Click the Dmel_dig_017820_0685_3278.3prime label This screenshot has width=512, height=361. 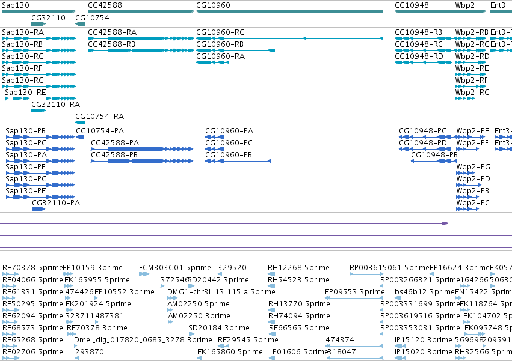click(143, 340)
